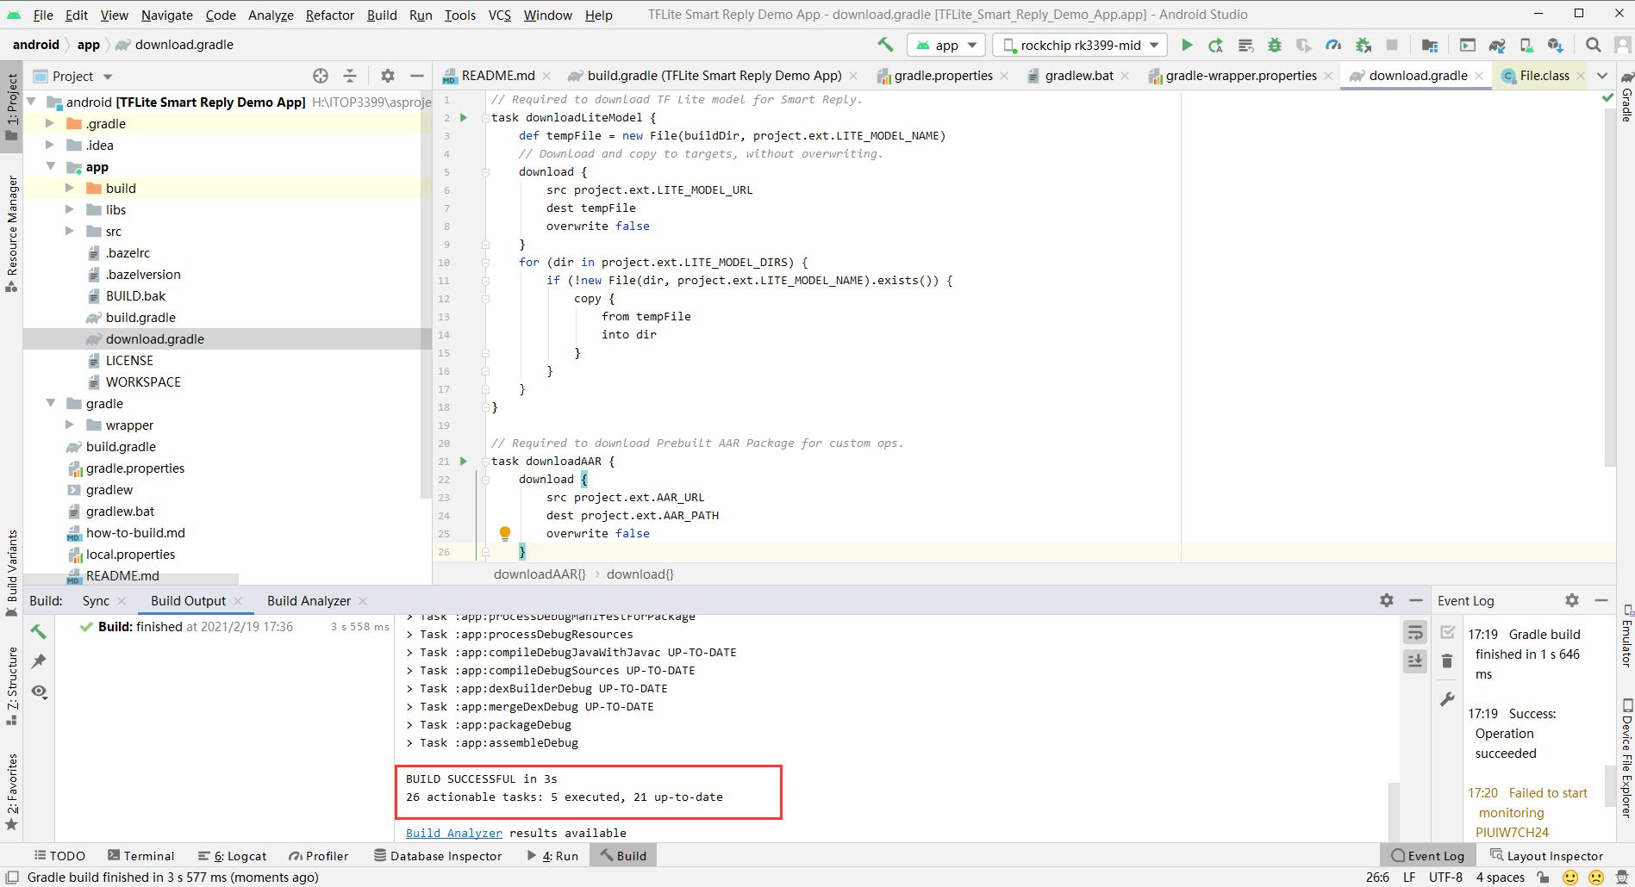Expand the .idea folder

click(x=50, y=145)
